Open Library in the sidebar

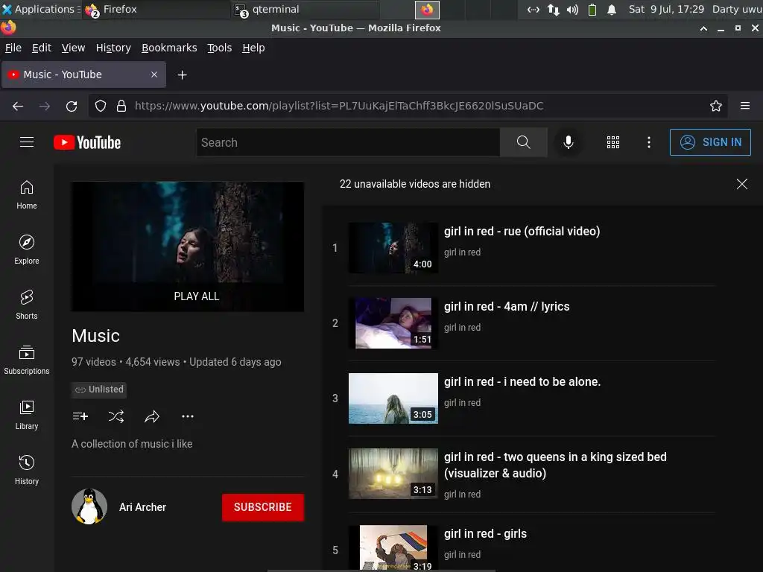point(27,415)
